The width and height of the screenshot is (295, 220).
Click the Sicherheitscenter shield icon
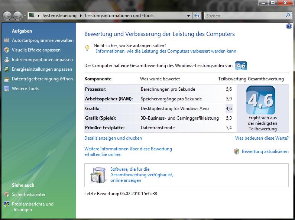7,194
